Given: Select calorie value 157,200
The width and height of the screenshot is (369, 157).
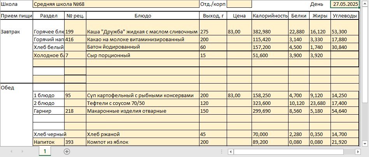Looking at the screenshot, I should click(x=270, y=47).
